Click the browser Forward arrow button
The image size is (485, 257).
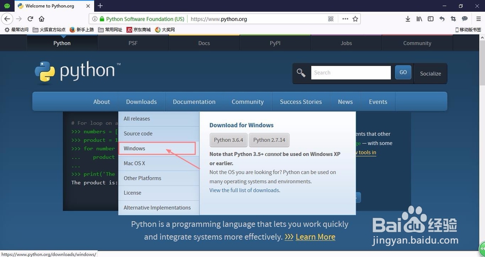pos(19,19)
